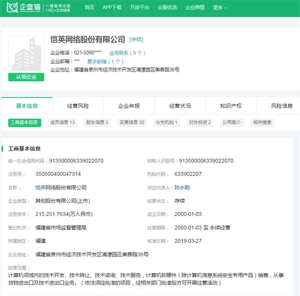Expand 更多邮箱 (1个) link

[105, 61]
